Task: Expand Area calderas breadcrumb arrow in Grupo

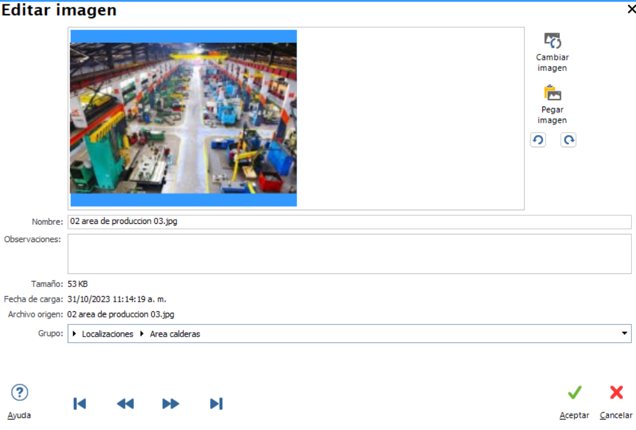Action: (x=143, y=334)
